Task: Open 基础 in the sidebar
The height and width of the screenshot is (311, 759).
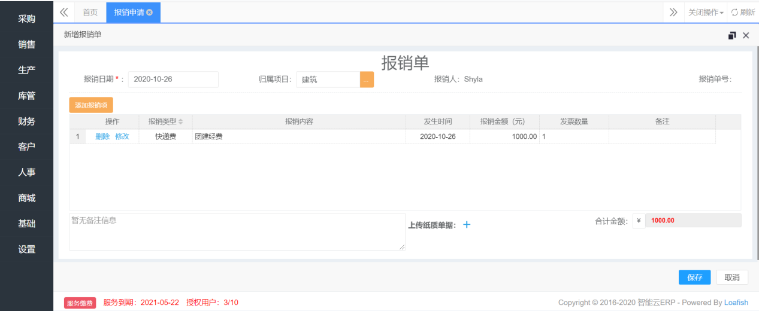Action: tap(27, 224)
